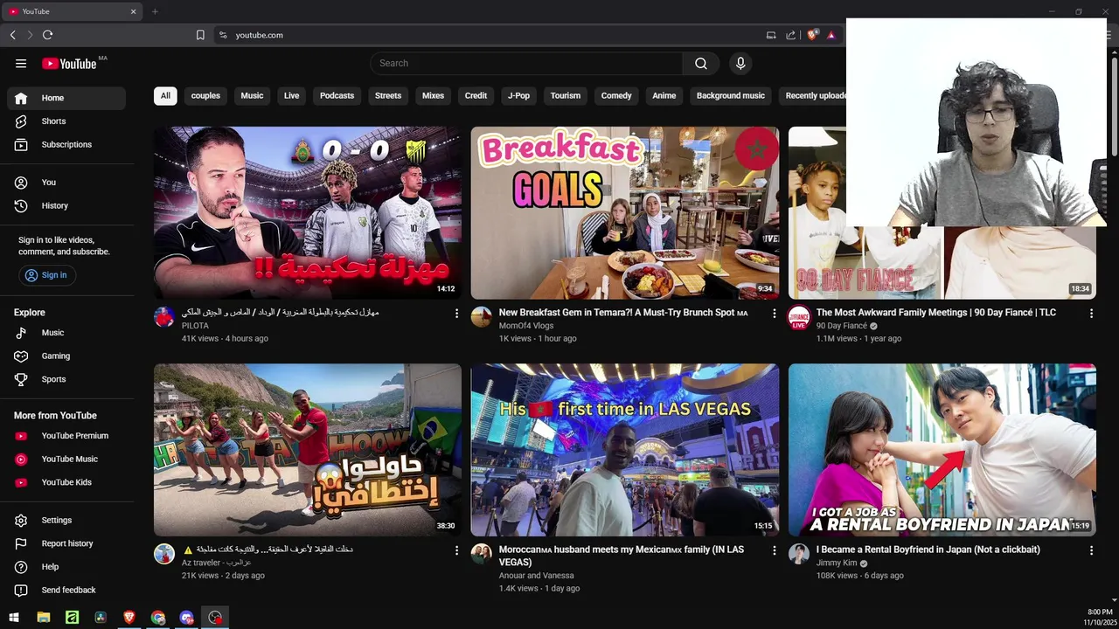Image resolution: width=1119 pixels, height=629 pixels.
Task: Open menu for Breakfast Gem video
Action: coord(774,313)
